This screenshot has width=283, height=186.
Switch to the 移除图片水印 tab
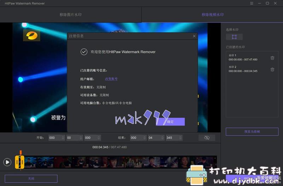coord(70,14)
